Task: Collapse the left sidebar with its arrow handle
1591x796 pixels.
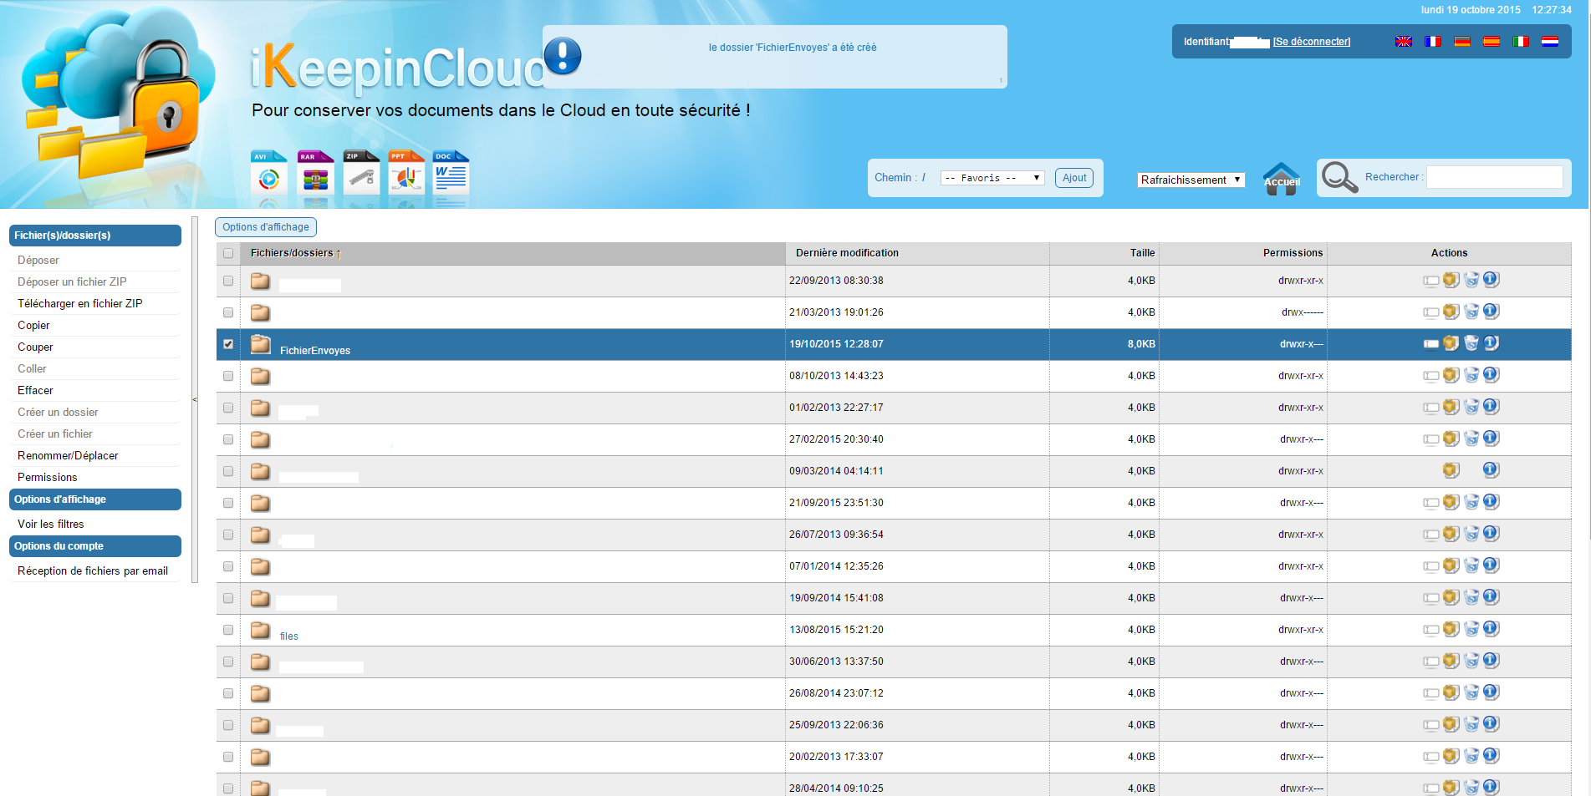Action: click(195, 399)
